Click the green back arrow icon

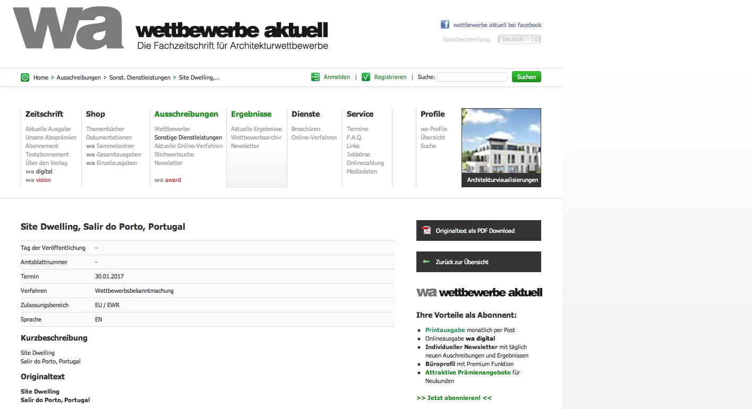click(x=426, y=262)
